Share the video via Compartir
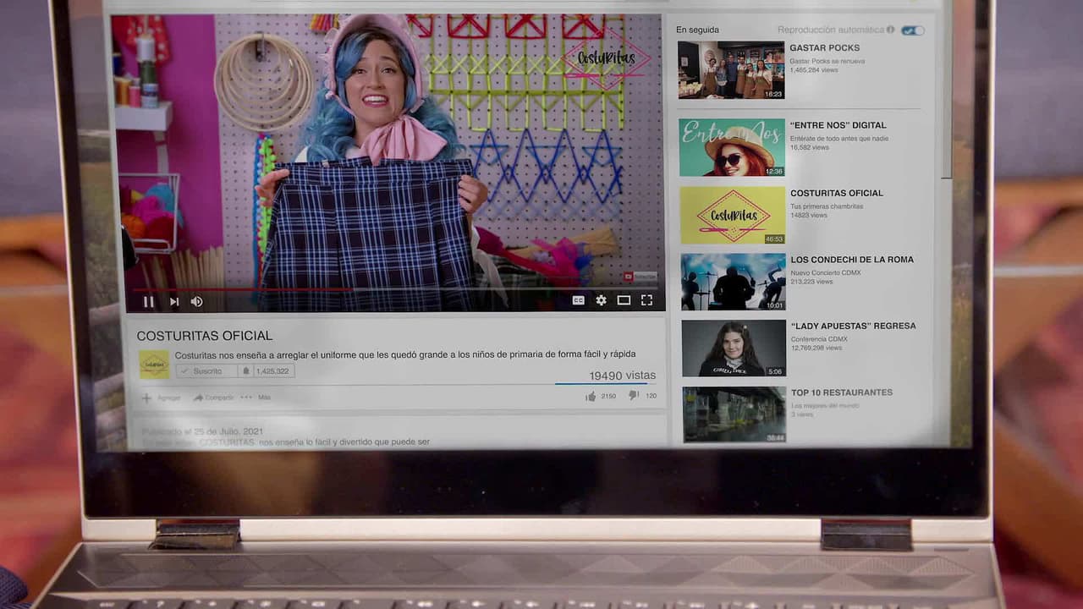Image resolution: width=1083 pixels, height=609 pixels. (x=213, y=398)
